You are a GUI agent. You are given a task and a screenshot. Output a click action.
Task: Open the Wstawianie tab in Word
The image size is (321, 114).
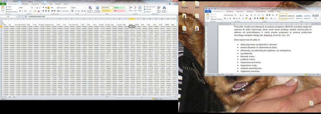point(230,12)
